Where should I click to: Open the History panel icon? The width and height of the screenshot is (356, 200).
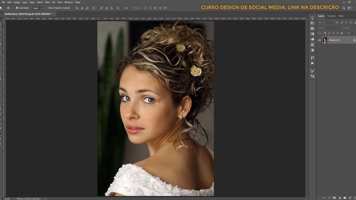313,58
